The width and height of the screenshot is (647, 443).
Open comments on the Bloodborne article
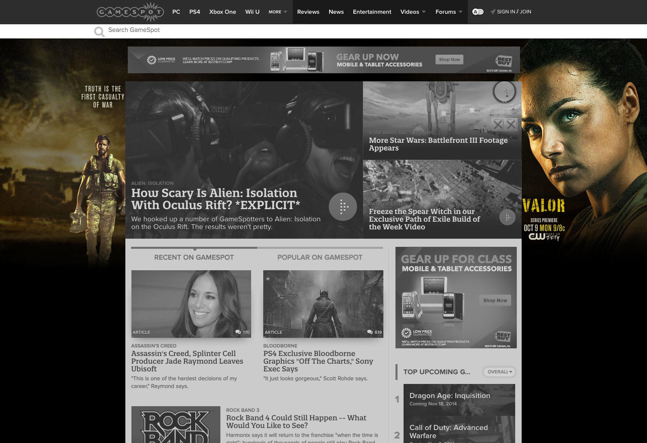tap(374, 332)
